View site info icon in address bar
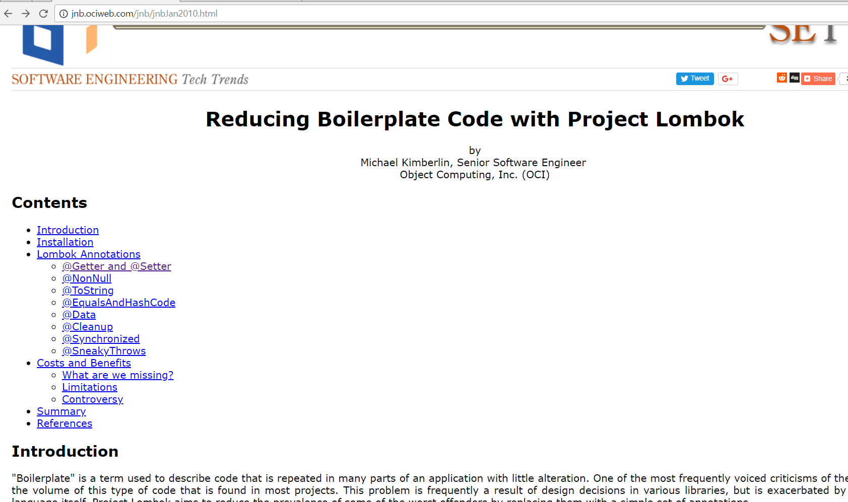848x502 pixels. pyautogui.click(x=63, y=14)
